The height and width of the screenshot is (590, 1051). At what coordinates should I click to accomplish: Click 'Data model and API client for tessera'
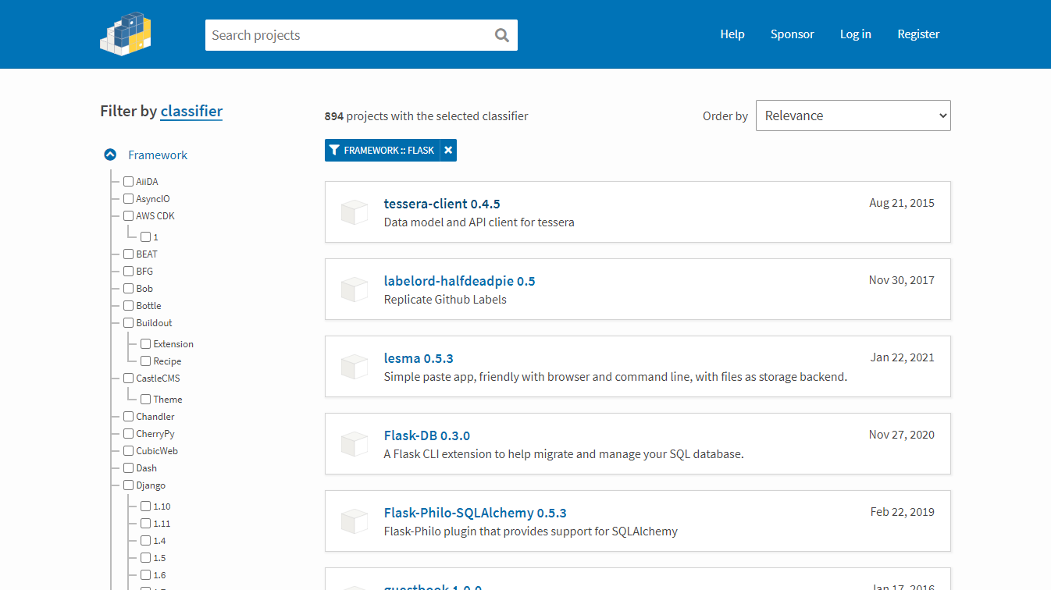(x=479, y=222)
